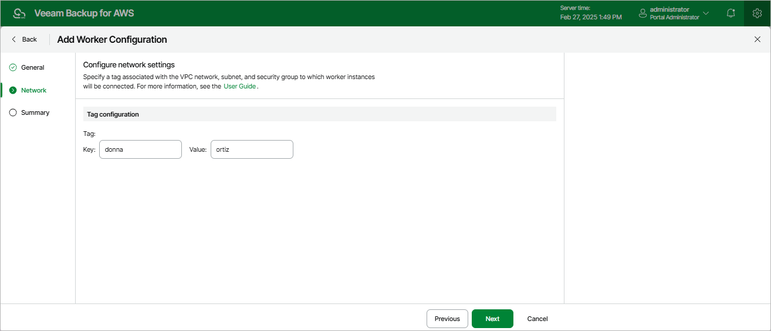Focus the tag Value input field
This screenshot has height=331, width=771.
tap(251, 149)
